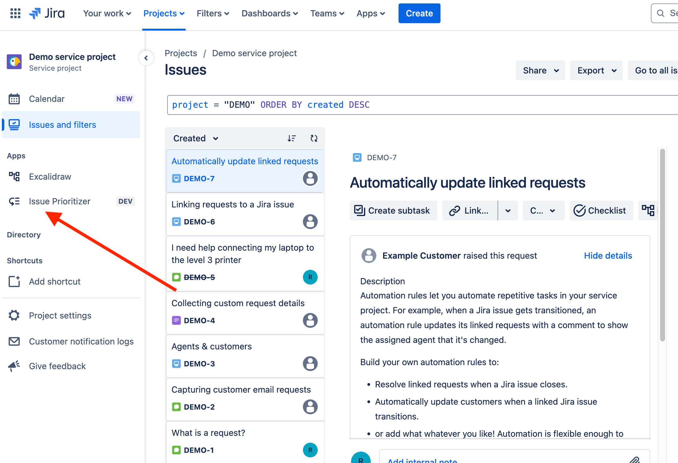Click the assignee avatar on DEMO-6 card
The width and height of the screenshot is (678, 463).
[x=310, y=222]
